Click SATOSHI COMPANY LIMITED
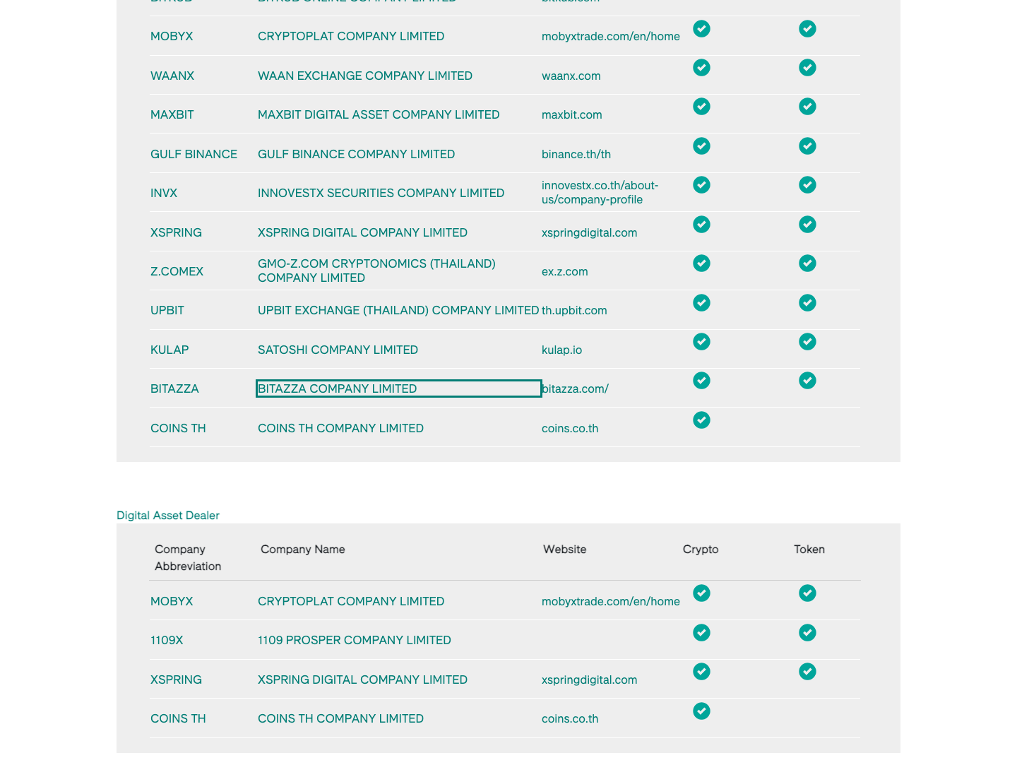Screen dimensions: 1017x777 click(x=338, y=350)
